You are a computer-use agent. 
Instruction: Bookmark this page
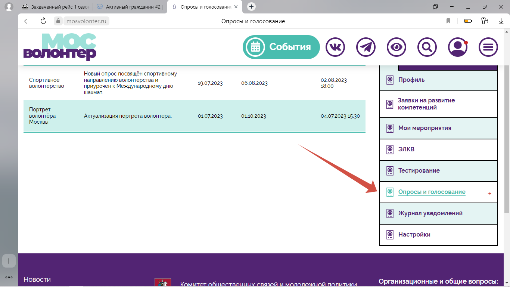point(448,21)
